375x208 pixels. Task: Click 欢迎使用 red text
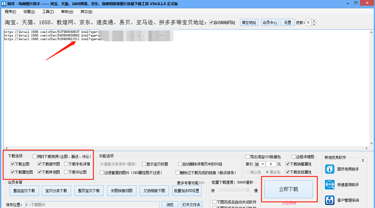[289, 203]
